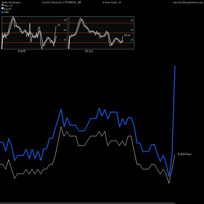Click the 3.45 Close price label

pyautogui.click(x=184, y=154)
